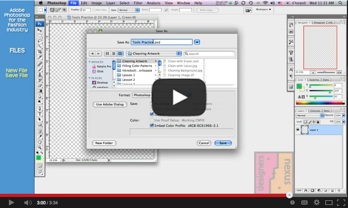Collapse the PLACES sidebar section
The image size is (348, 208).
point(90,78)
